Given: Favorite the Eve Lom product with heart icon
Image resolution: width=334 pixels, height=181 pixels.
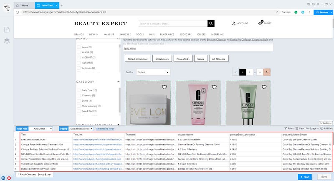Looking at the screenshot, I should point(164,87).
